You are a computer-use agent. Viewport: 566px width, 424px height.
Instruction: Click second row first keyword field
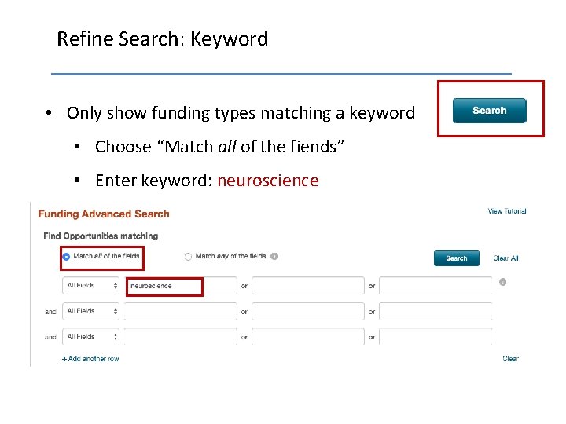(x=180, y=311)
